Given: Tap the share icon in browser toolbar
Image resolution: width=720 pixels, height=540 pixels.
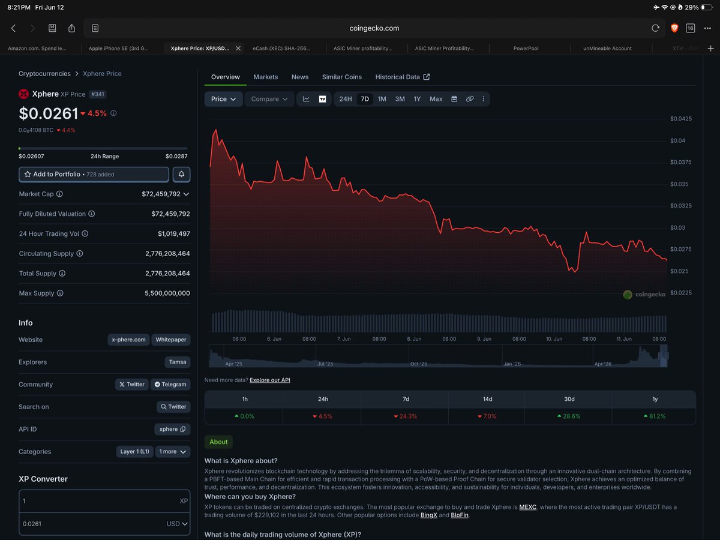Looking at the screenshot, I should click(72, 28).
